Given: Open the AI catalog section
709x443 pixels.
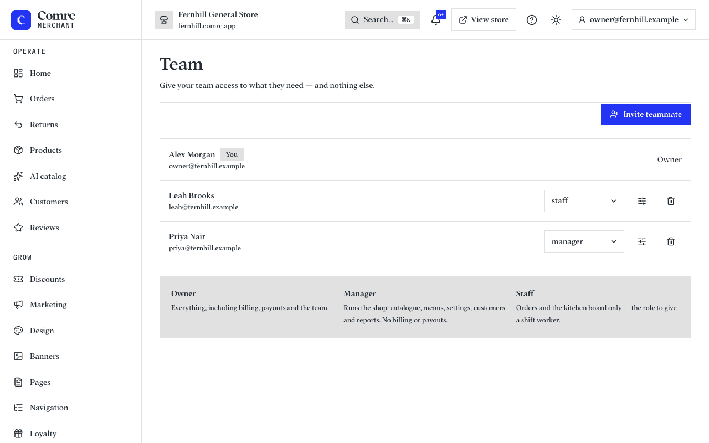Looking at the screenshot, I should click(x=71, y=176).
